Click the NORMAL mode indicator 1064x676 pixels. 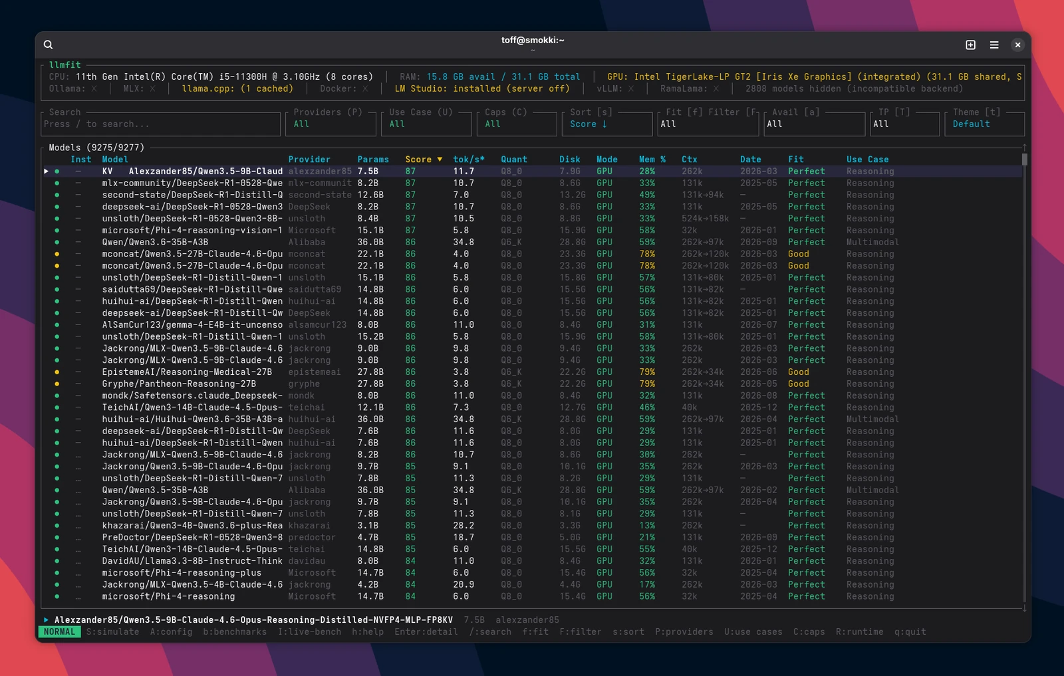click(60, 632)
